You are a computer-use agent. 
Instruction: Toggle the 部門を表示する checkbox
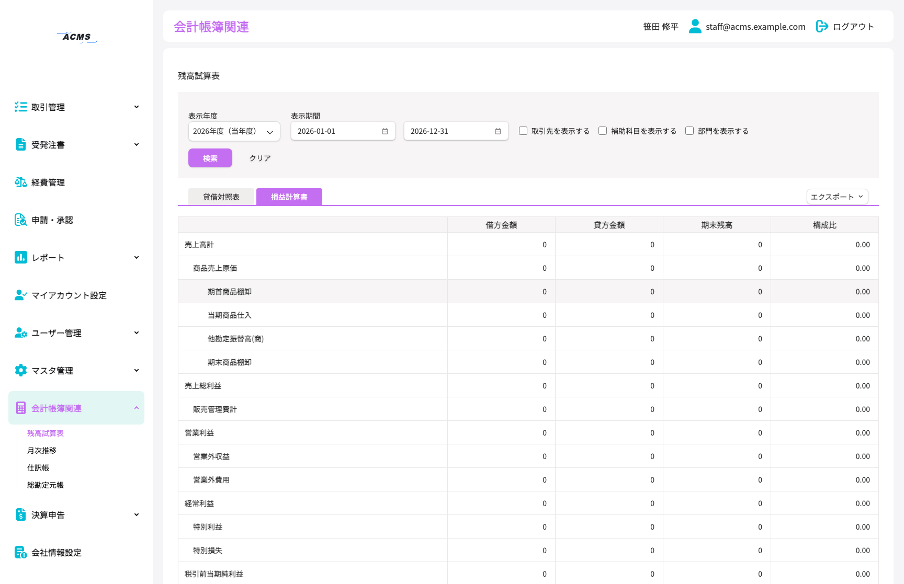point(690,131)
